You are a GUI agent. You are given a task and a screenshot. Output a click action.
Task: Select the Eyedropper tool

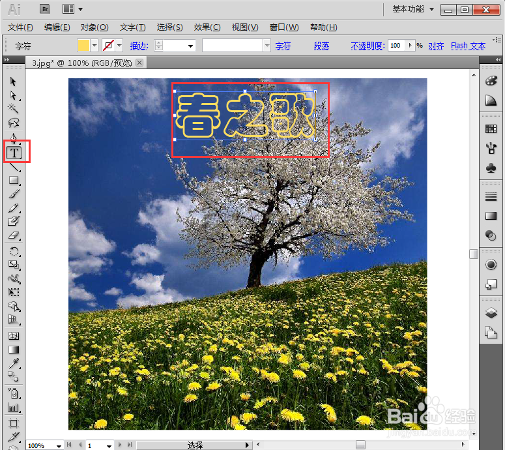click(x=14, y=363)
